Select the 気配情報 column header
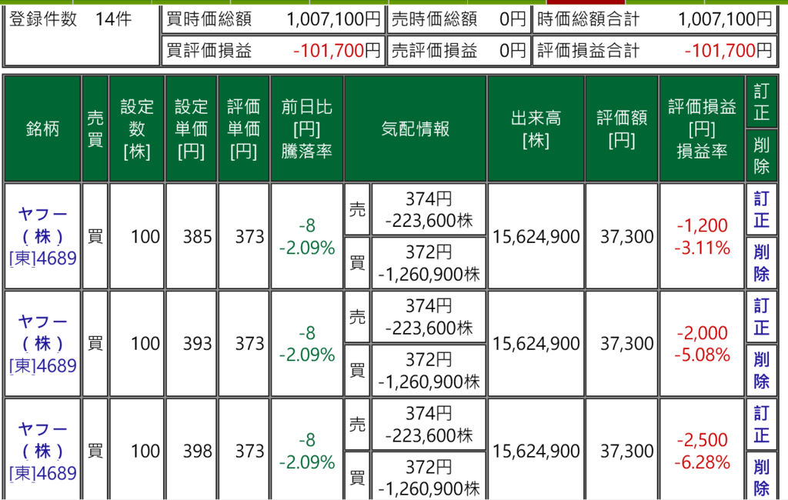Image resolution: width=788 pixels, height=500 pixels. coord(415,128)
